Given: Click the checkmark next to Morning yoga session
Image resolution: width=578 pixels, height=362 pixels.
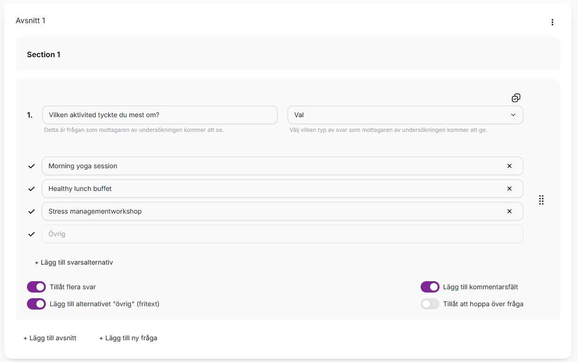Looking at the screenshot, I should tap(32, 166).
